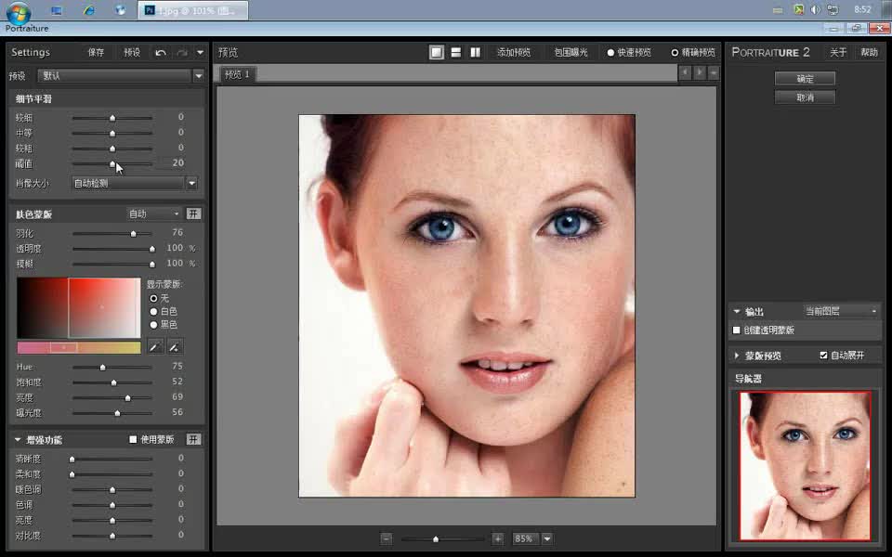This screenshot has width=892, height=557.
Task: Toggle the 自动展开 checkbox
Action: 823,355
